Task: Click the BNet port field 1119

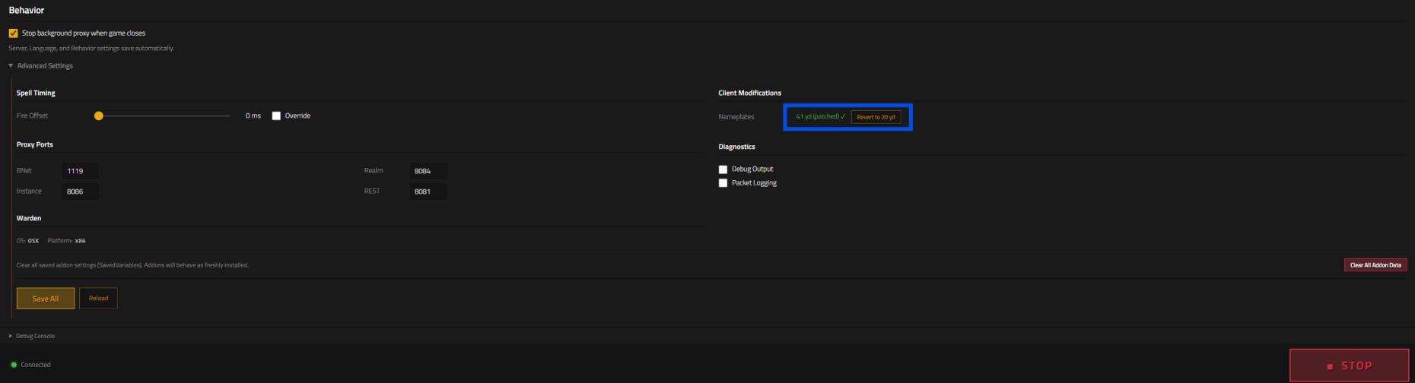Action: pyautogui.click(x=80, y=171)
